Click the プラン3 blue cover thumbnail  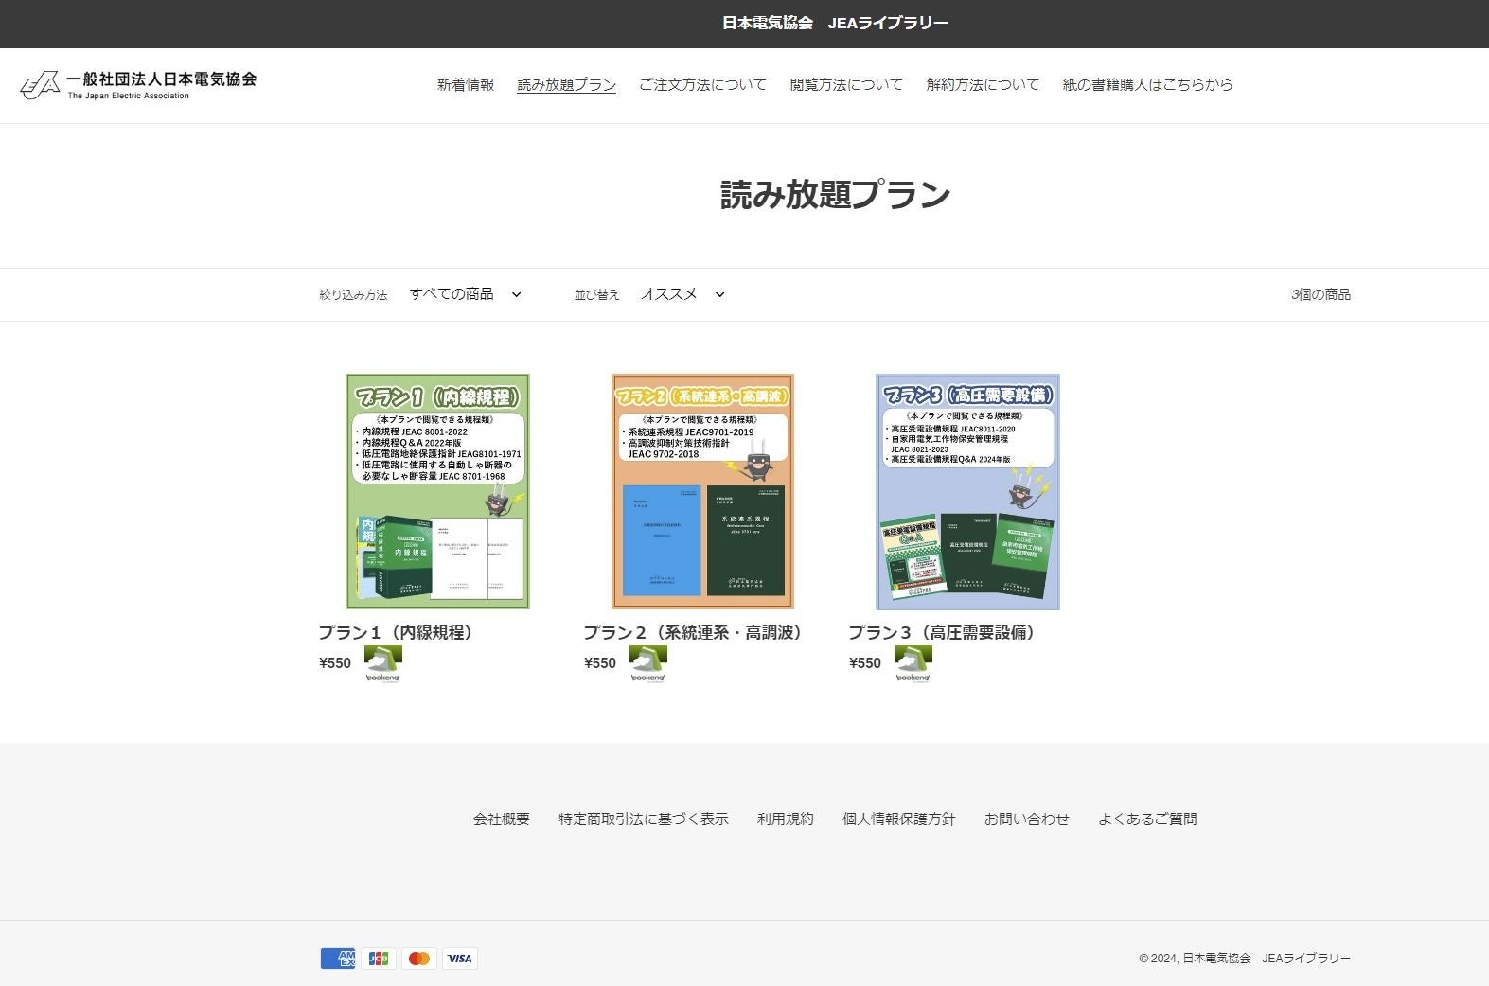coord(967,491)
